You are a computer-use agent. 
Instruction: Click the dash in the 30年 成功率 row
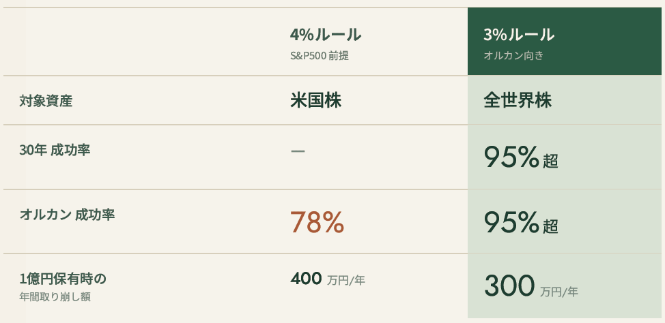click(298, 151)
